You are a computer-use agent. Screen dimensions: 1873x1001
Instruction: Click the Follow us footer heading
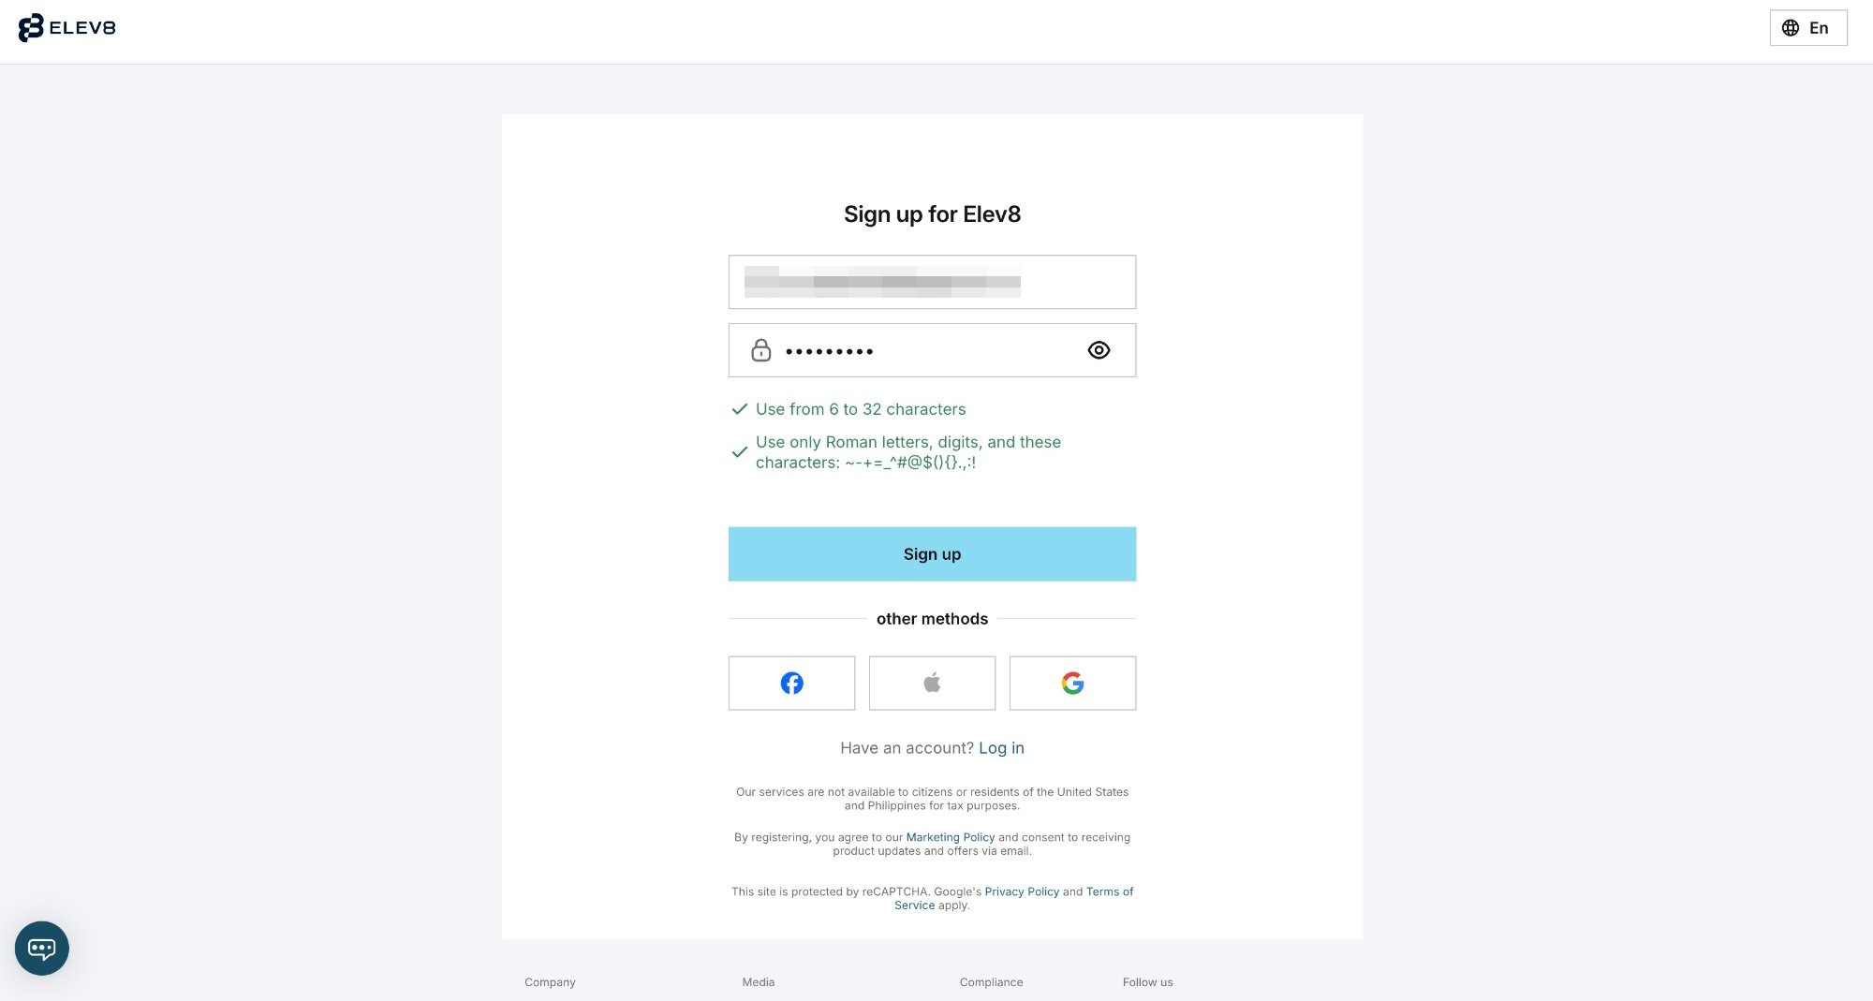pyautogui.click(x=1147, y=982)
